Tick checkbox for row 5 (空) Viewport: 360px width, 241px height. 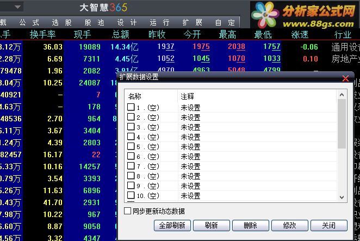click(131, 146)
